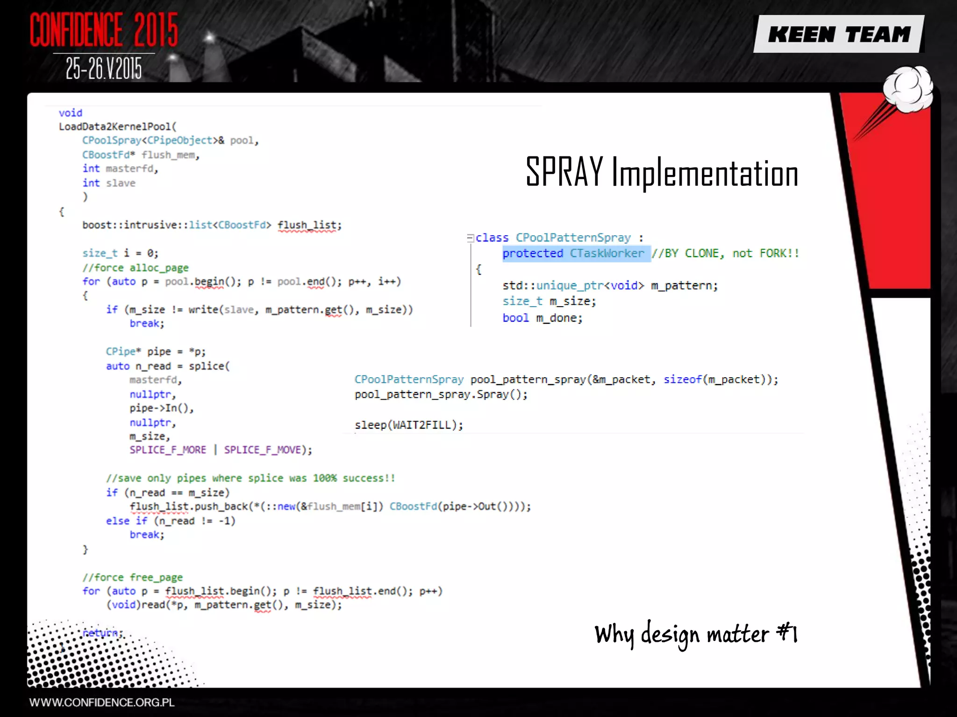Click 'CPipe* pipe = *p;' line
The width and height of the screenshot is (957, 717).
click(156, 351)
